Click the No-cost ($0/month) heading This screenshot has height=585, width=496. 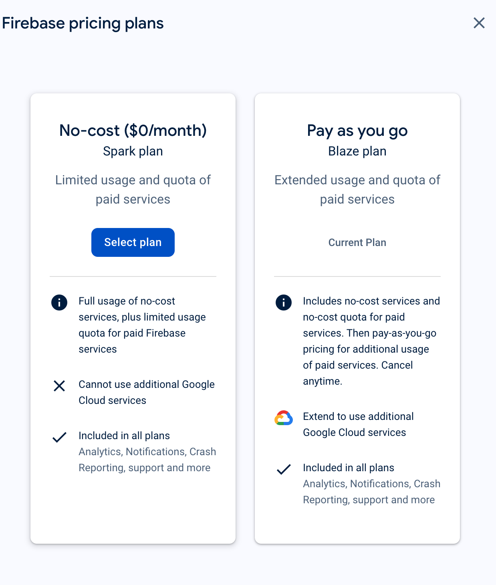(133, 130)
